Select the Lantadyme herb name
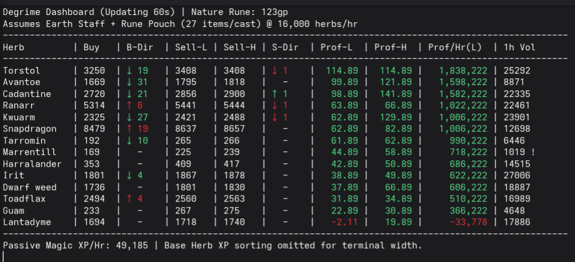Image resolution: width=575 pixels, height=262 pixels. (27, 223)
